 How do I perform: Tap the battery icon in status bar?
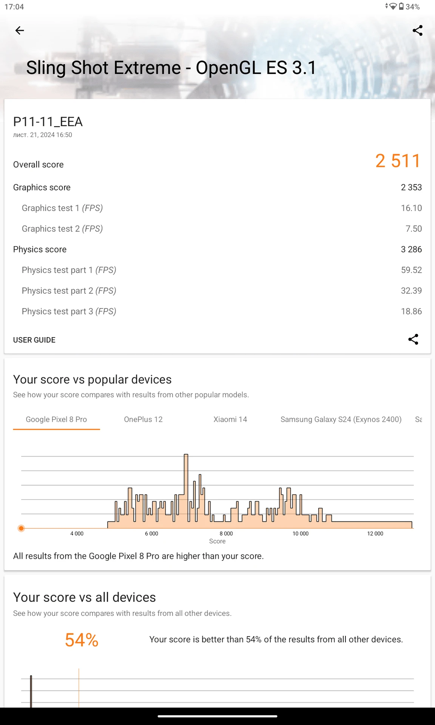(x=401, y=6)
